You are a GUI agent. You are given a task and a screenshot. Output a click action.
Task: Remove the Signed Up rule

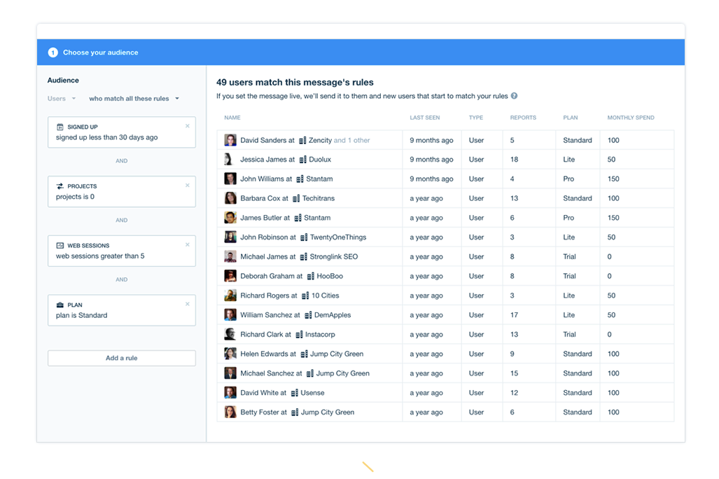(x=188, y=126)
